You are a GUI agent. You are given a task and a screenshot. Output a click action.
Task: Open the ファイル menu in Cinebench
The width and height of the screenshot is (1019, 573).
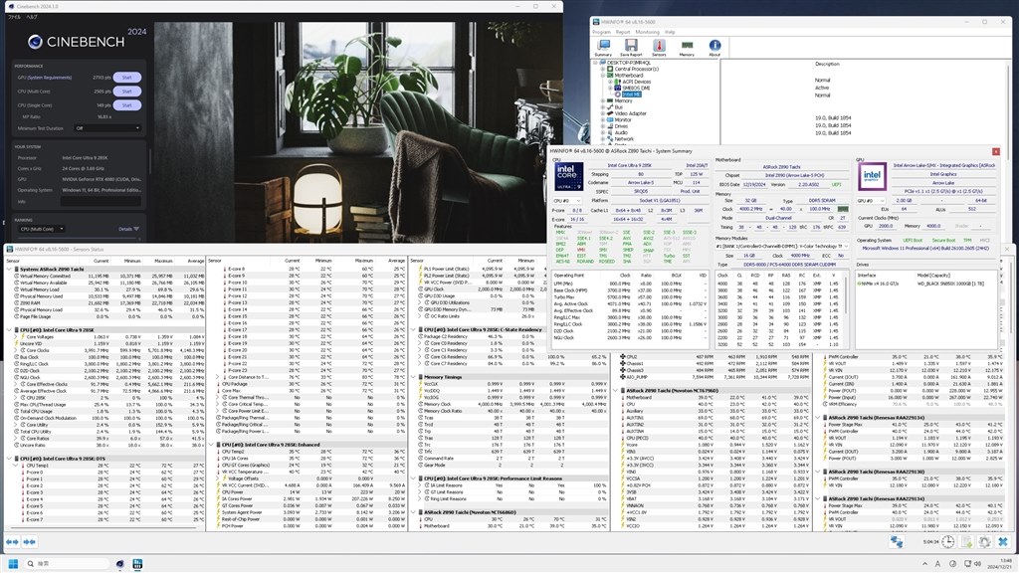coord(14,17)
